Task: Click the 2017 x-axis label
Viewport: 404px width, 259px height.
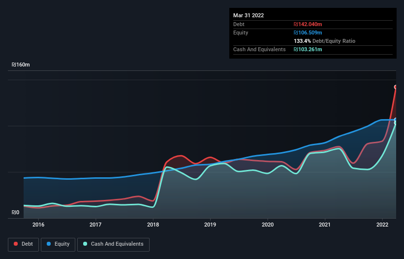Action: pos(95,225)
